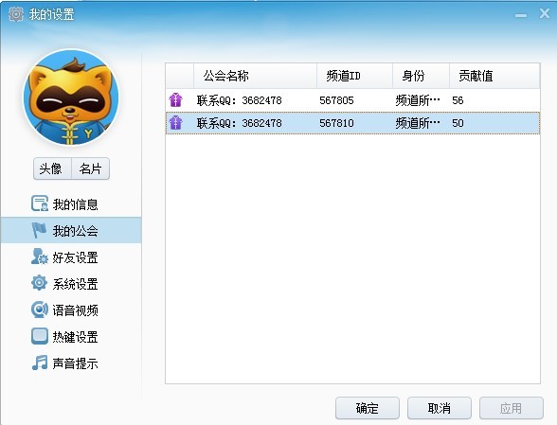The image size is (557, 425).
Task: Click the raccoon avatar picture
Action: 71,97
